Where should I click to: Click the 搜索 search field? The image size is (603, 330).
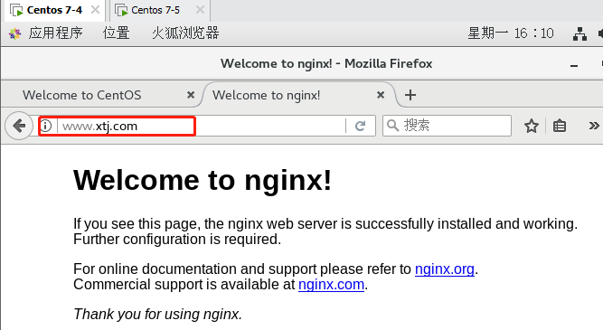pyautogui.click(x=447, y=126)
